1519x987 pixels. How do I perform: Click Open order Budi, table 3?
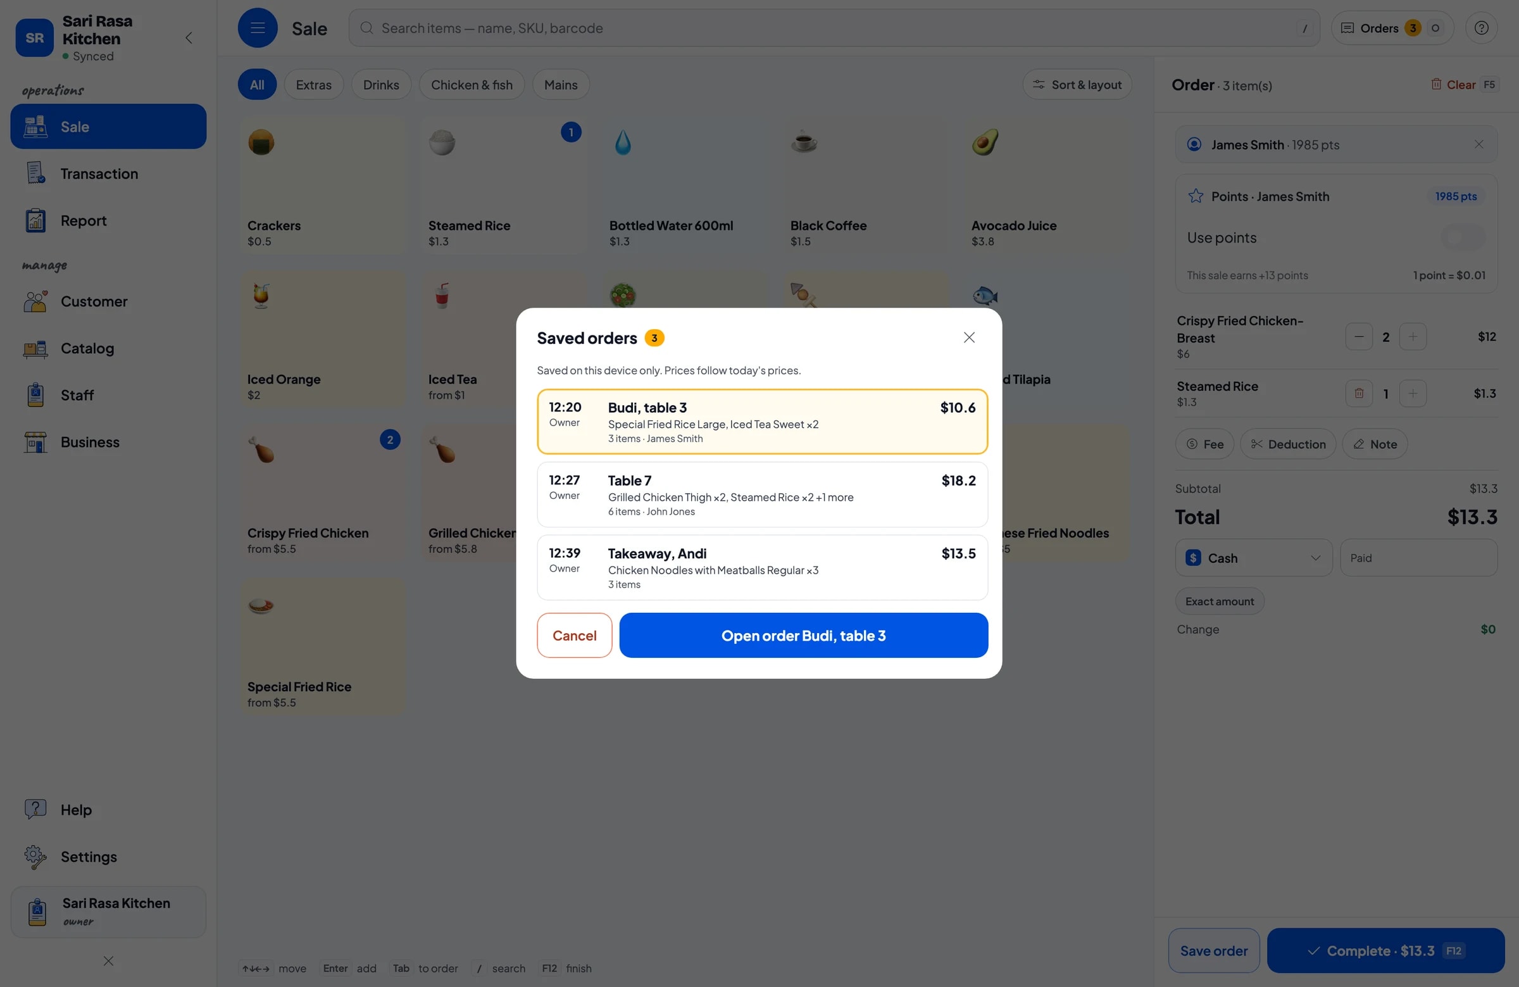pyautogui.click(x=804, y=635)
